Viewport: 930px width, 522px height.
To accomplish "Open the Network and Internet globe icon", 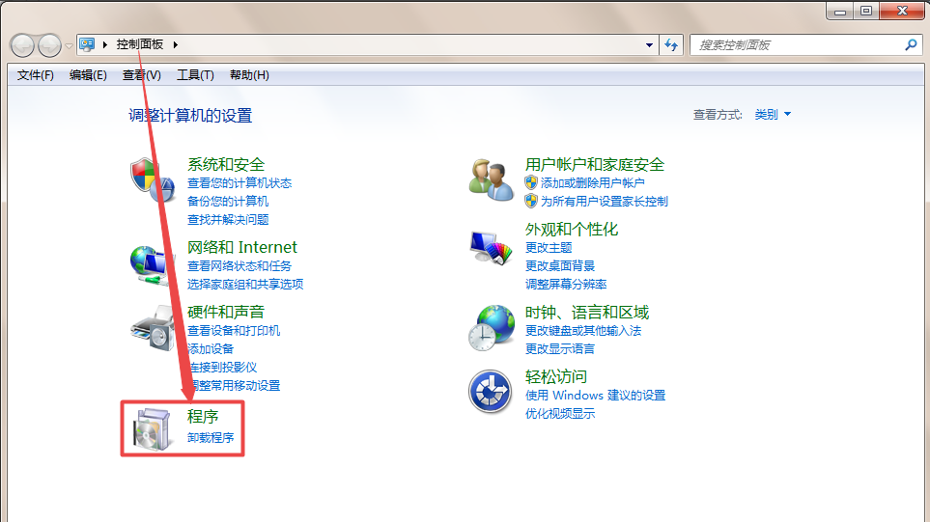I will click(153, 264).
